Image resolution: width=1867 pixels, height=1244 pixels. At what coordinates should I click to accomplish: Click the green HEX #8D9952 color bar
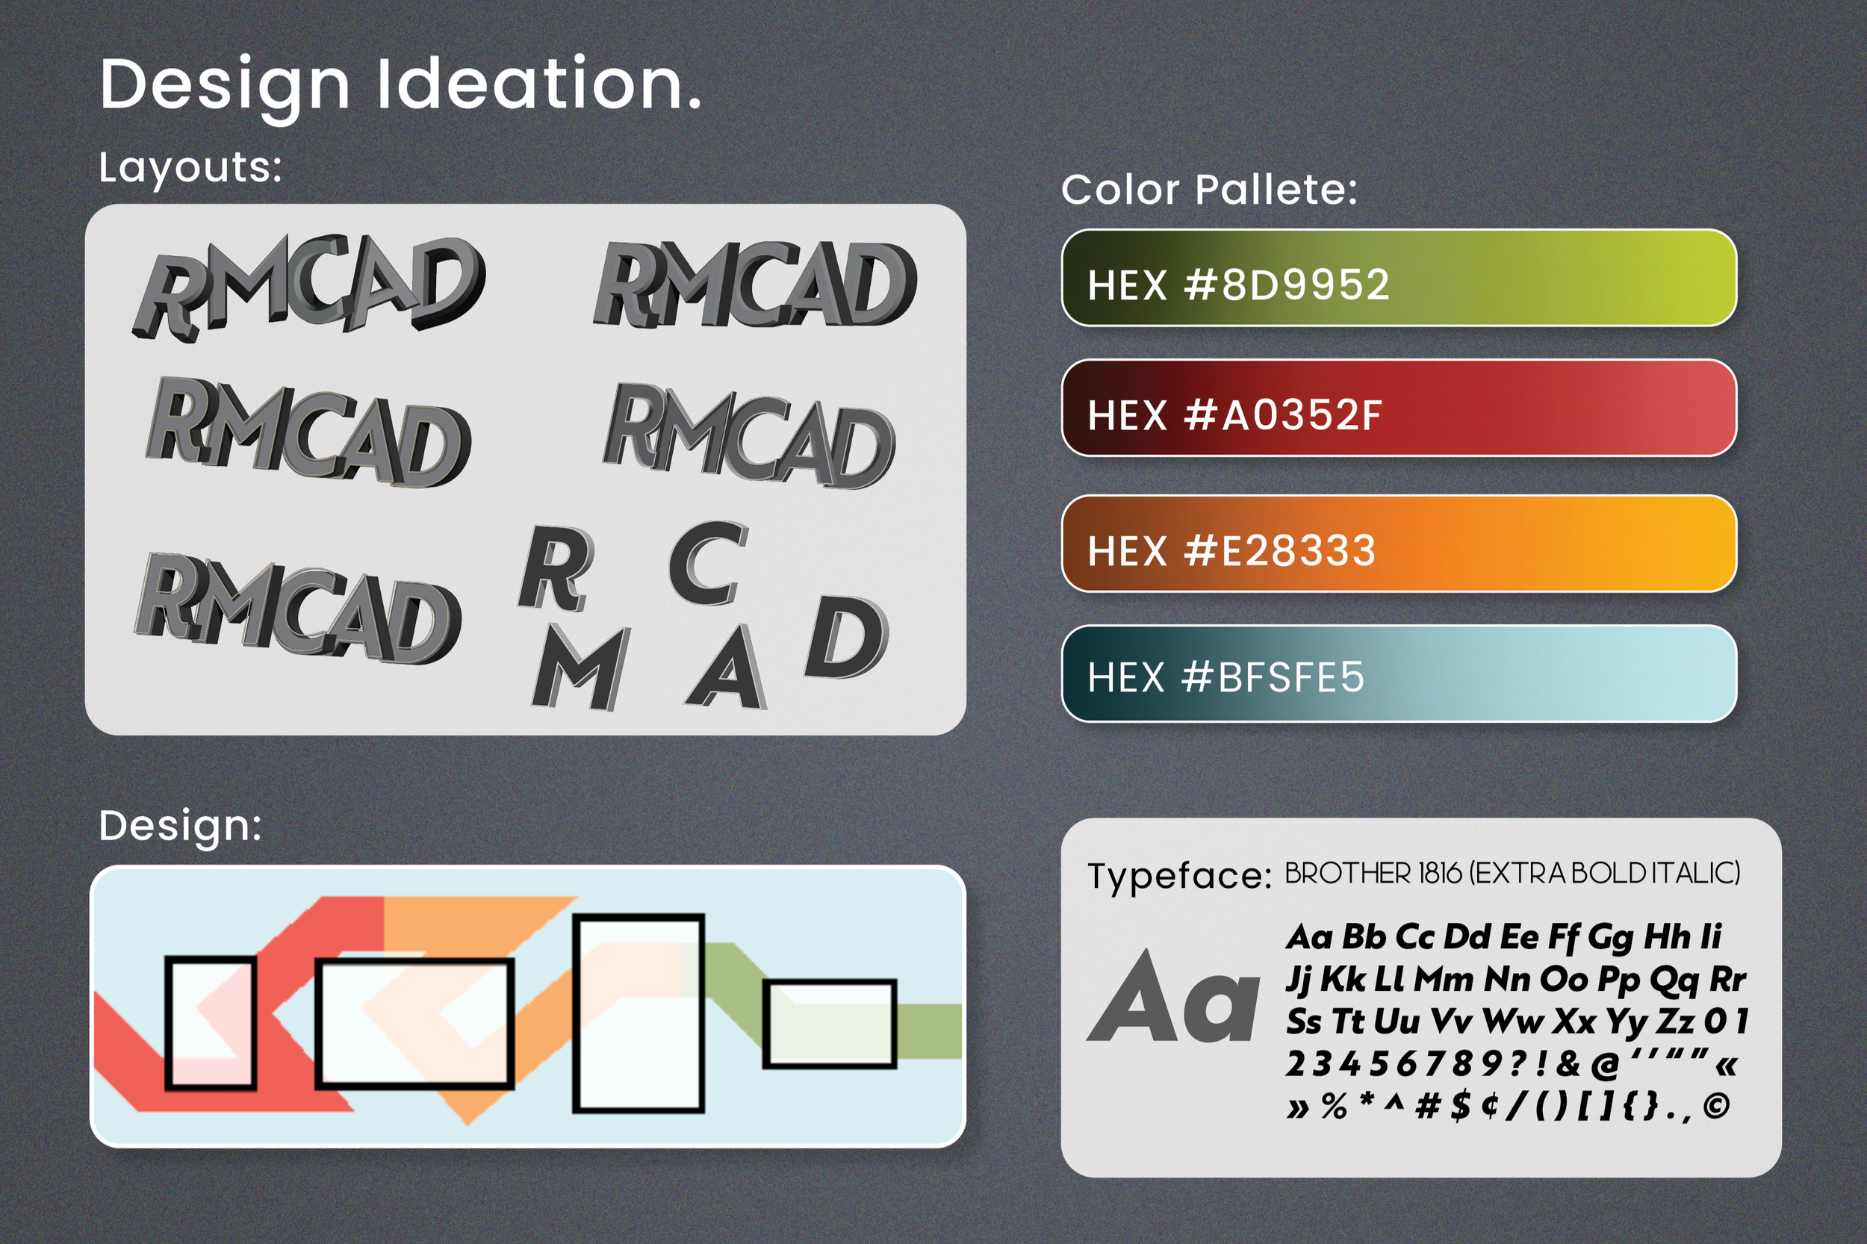[1398, 279]
